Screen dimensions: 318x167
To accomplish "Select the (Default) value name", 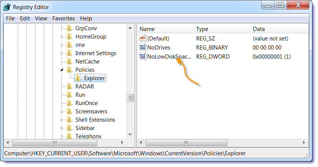I will point(158,39).
